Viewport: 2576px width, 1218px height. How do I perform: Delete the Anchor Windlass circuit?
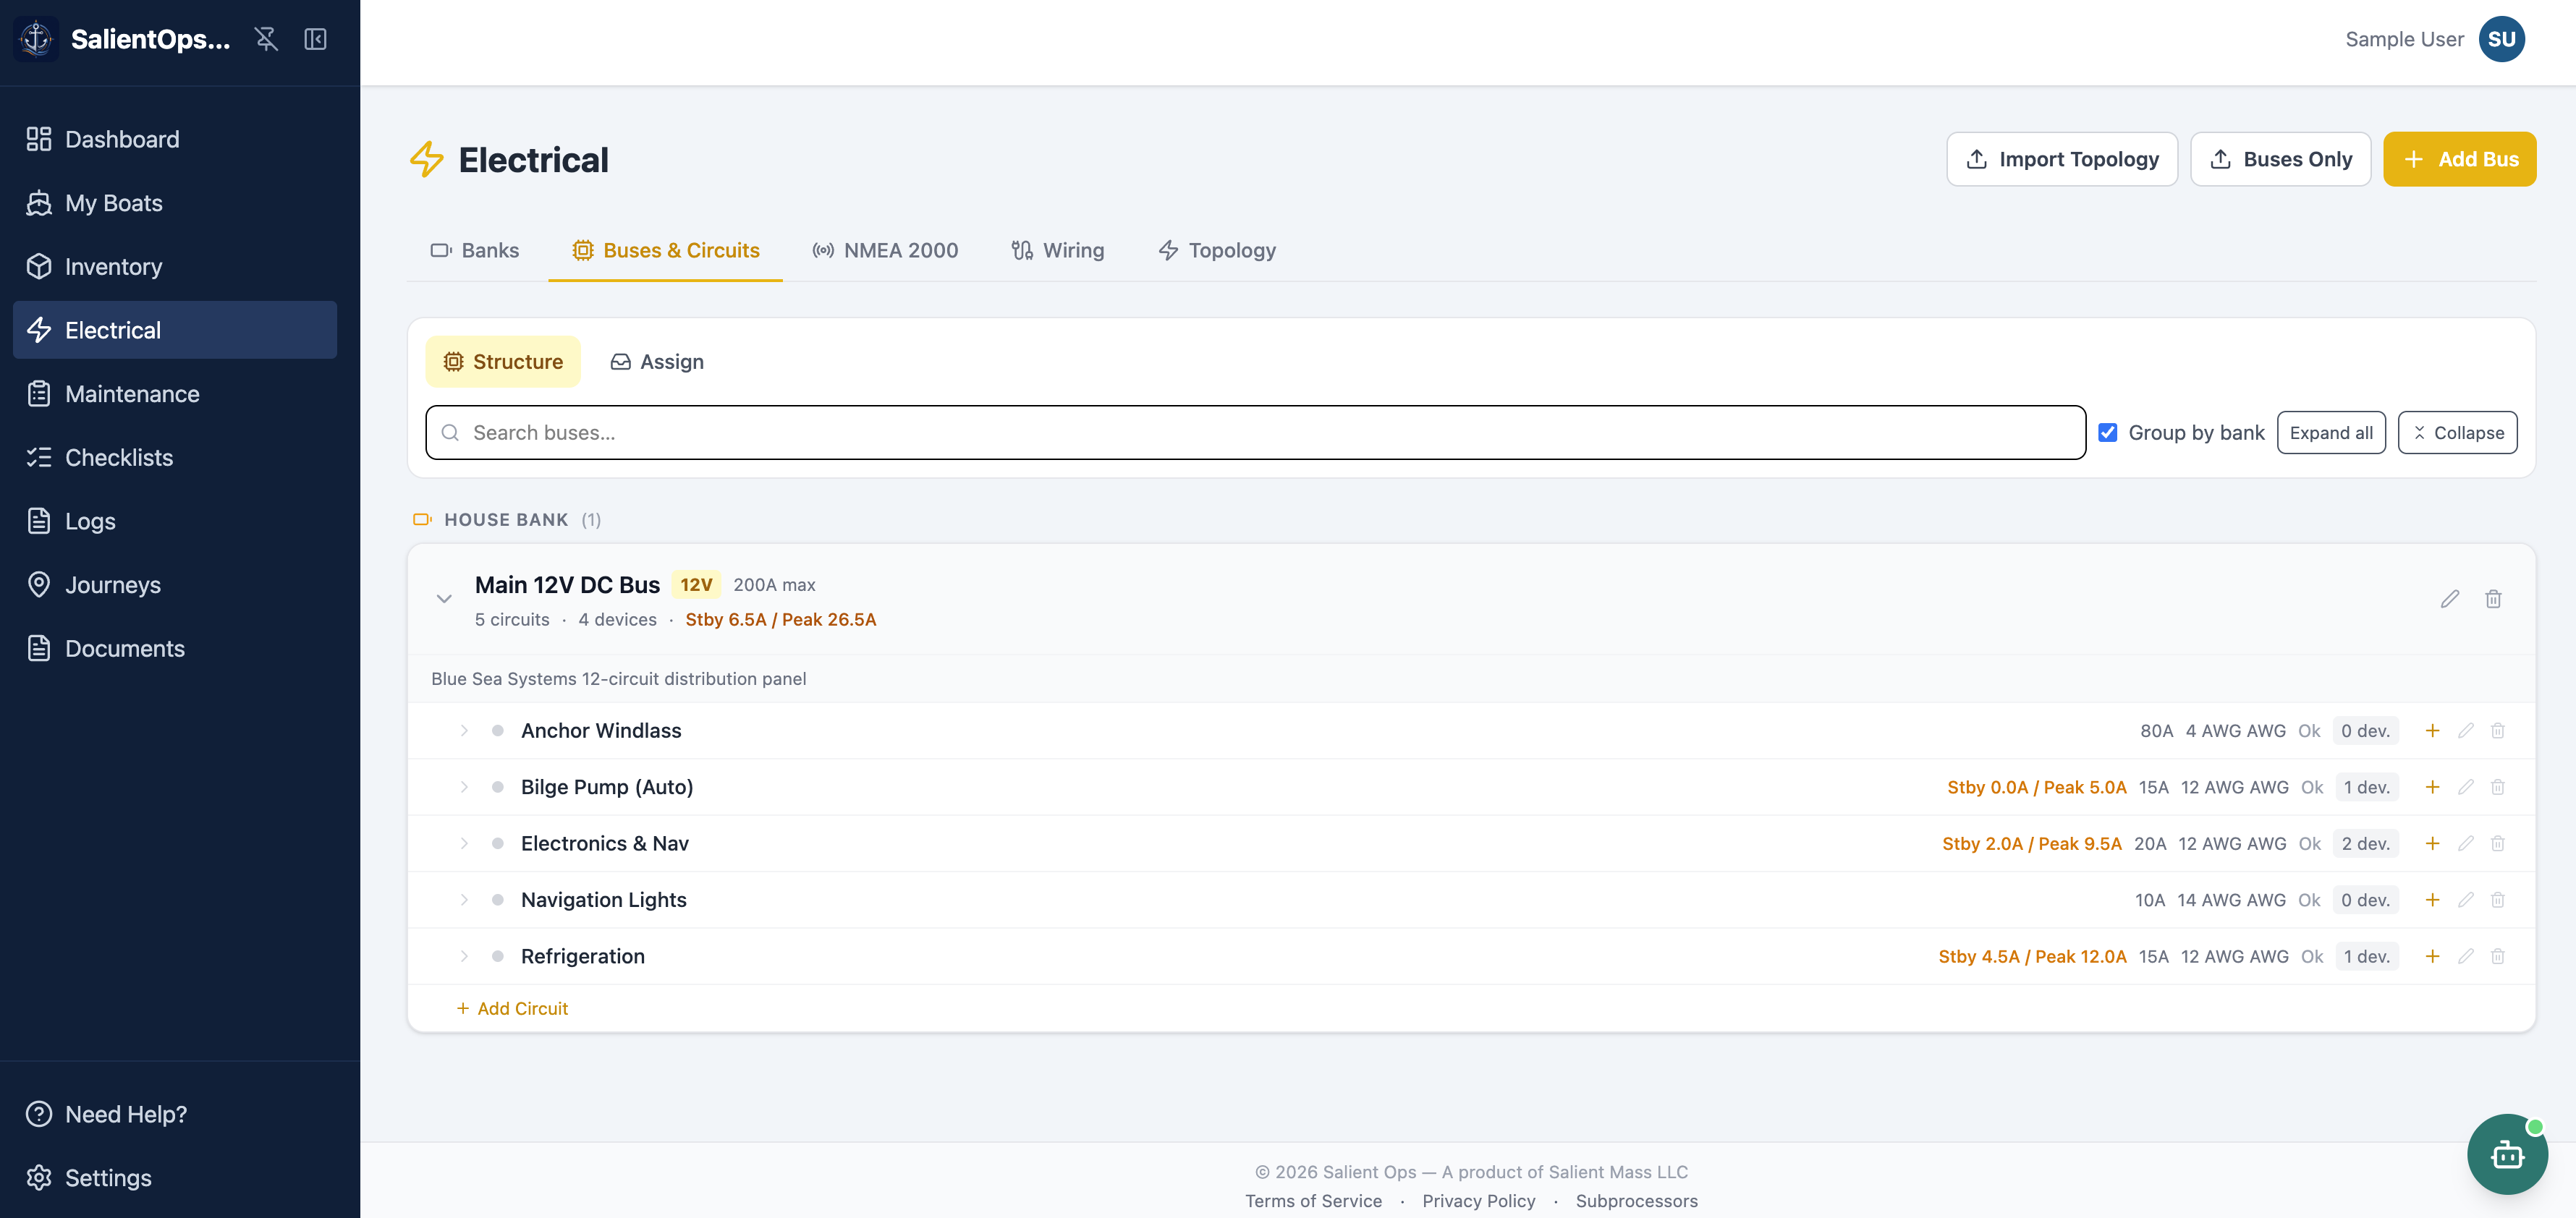click(2498, 731)
